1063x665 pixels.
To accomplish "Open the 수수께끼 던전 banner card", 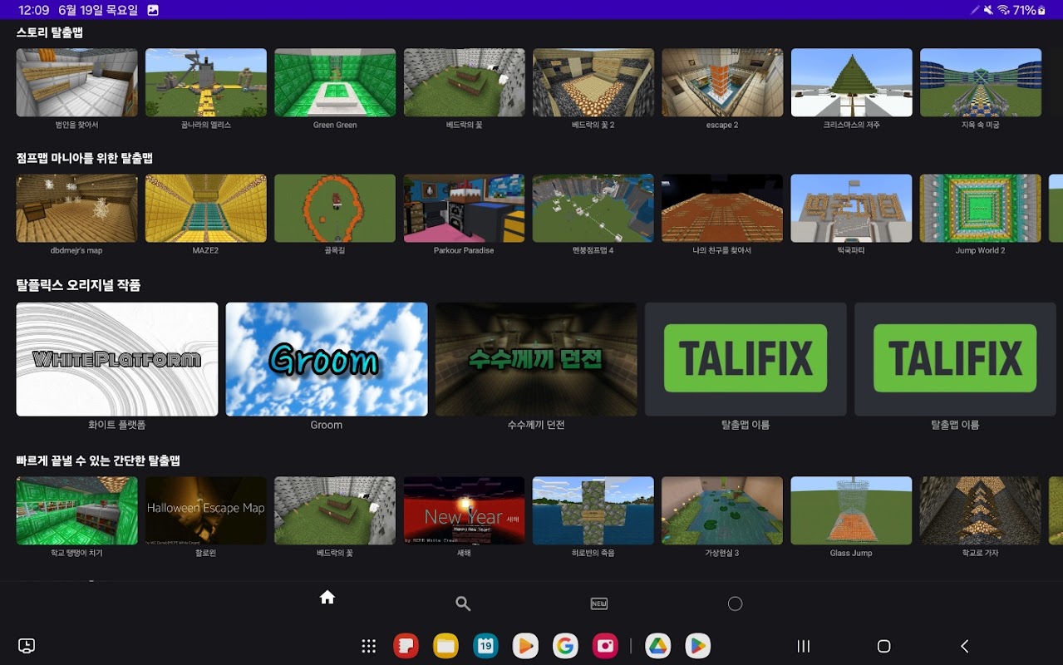I will click(x=536, y=359).
